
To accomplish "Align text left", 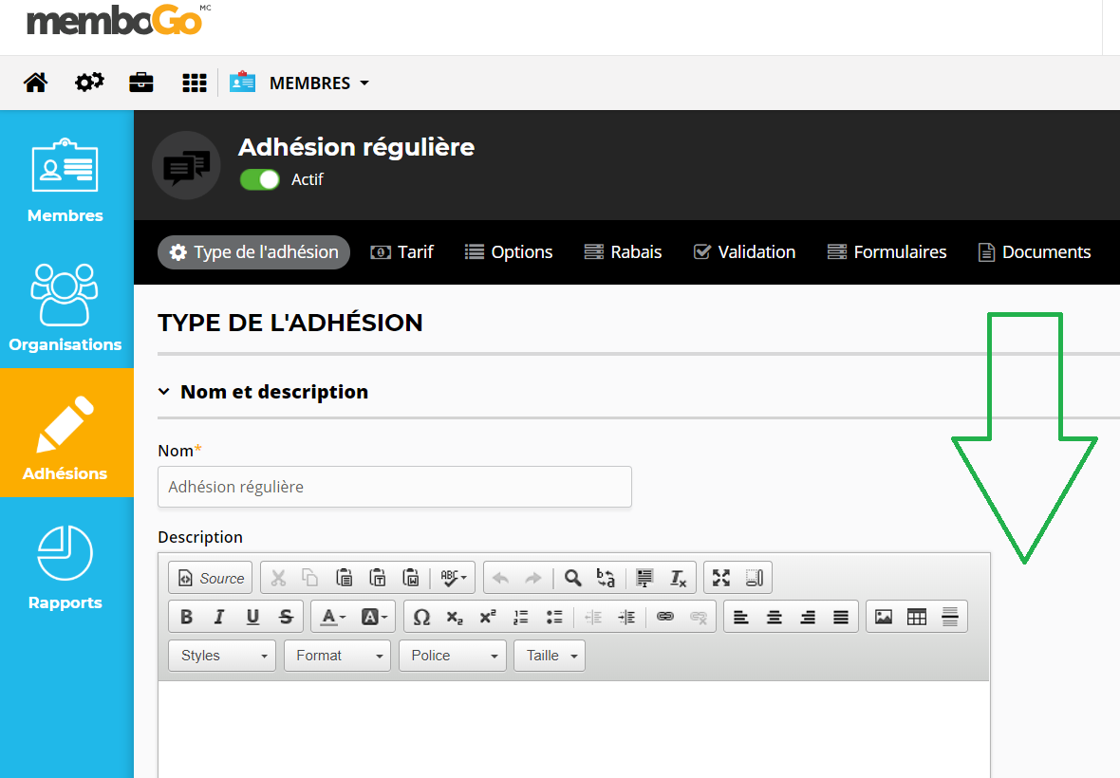I will click(x=741, y=617).
